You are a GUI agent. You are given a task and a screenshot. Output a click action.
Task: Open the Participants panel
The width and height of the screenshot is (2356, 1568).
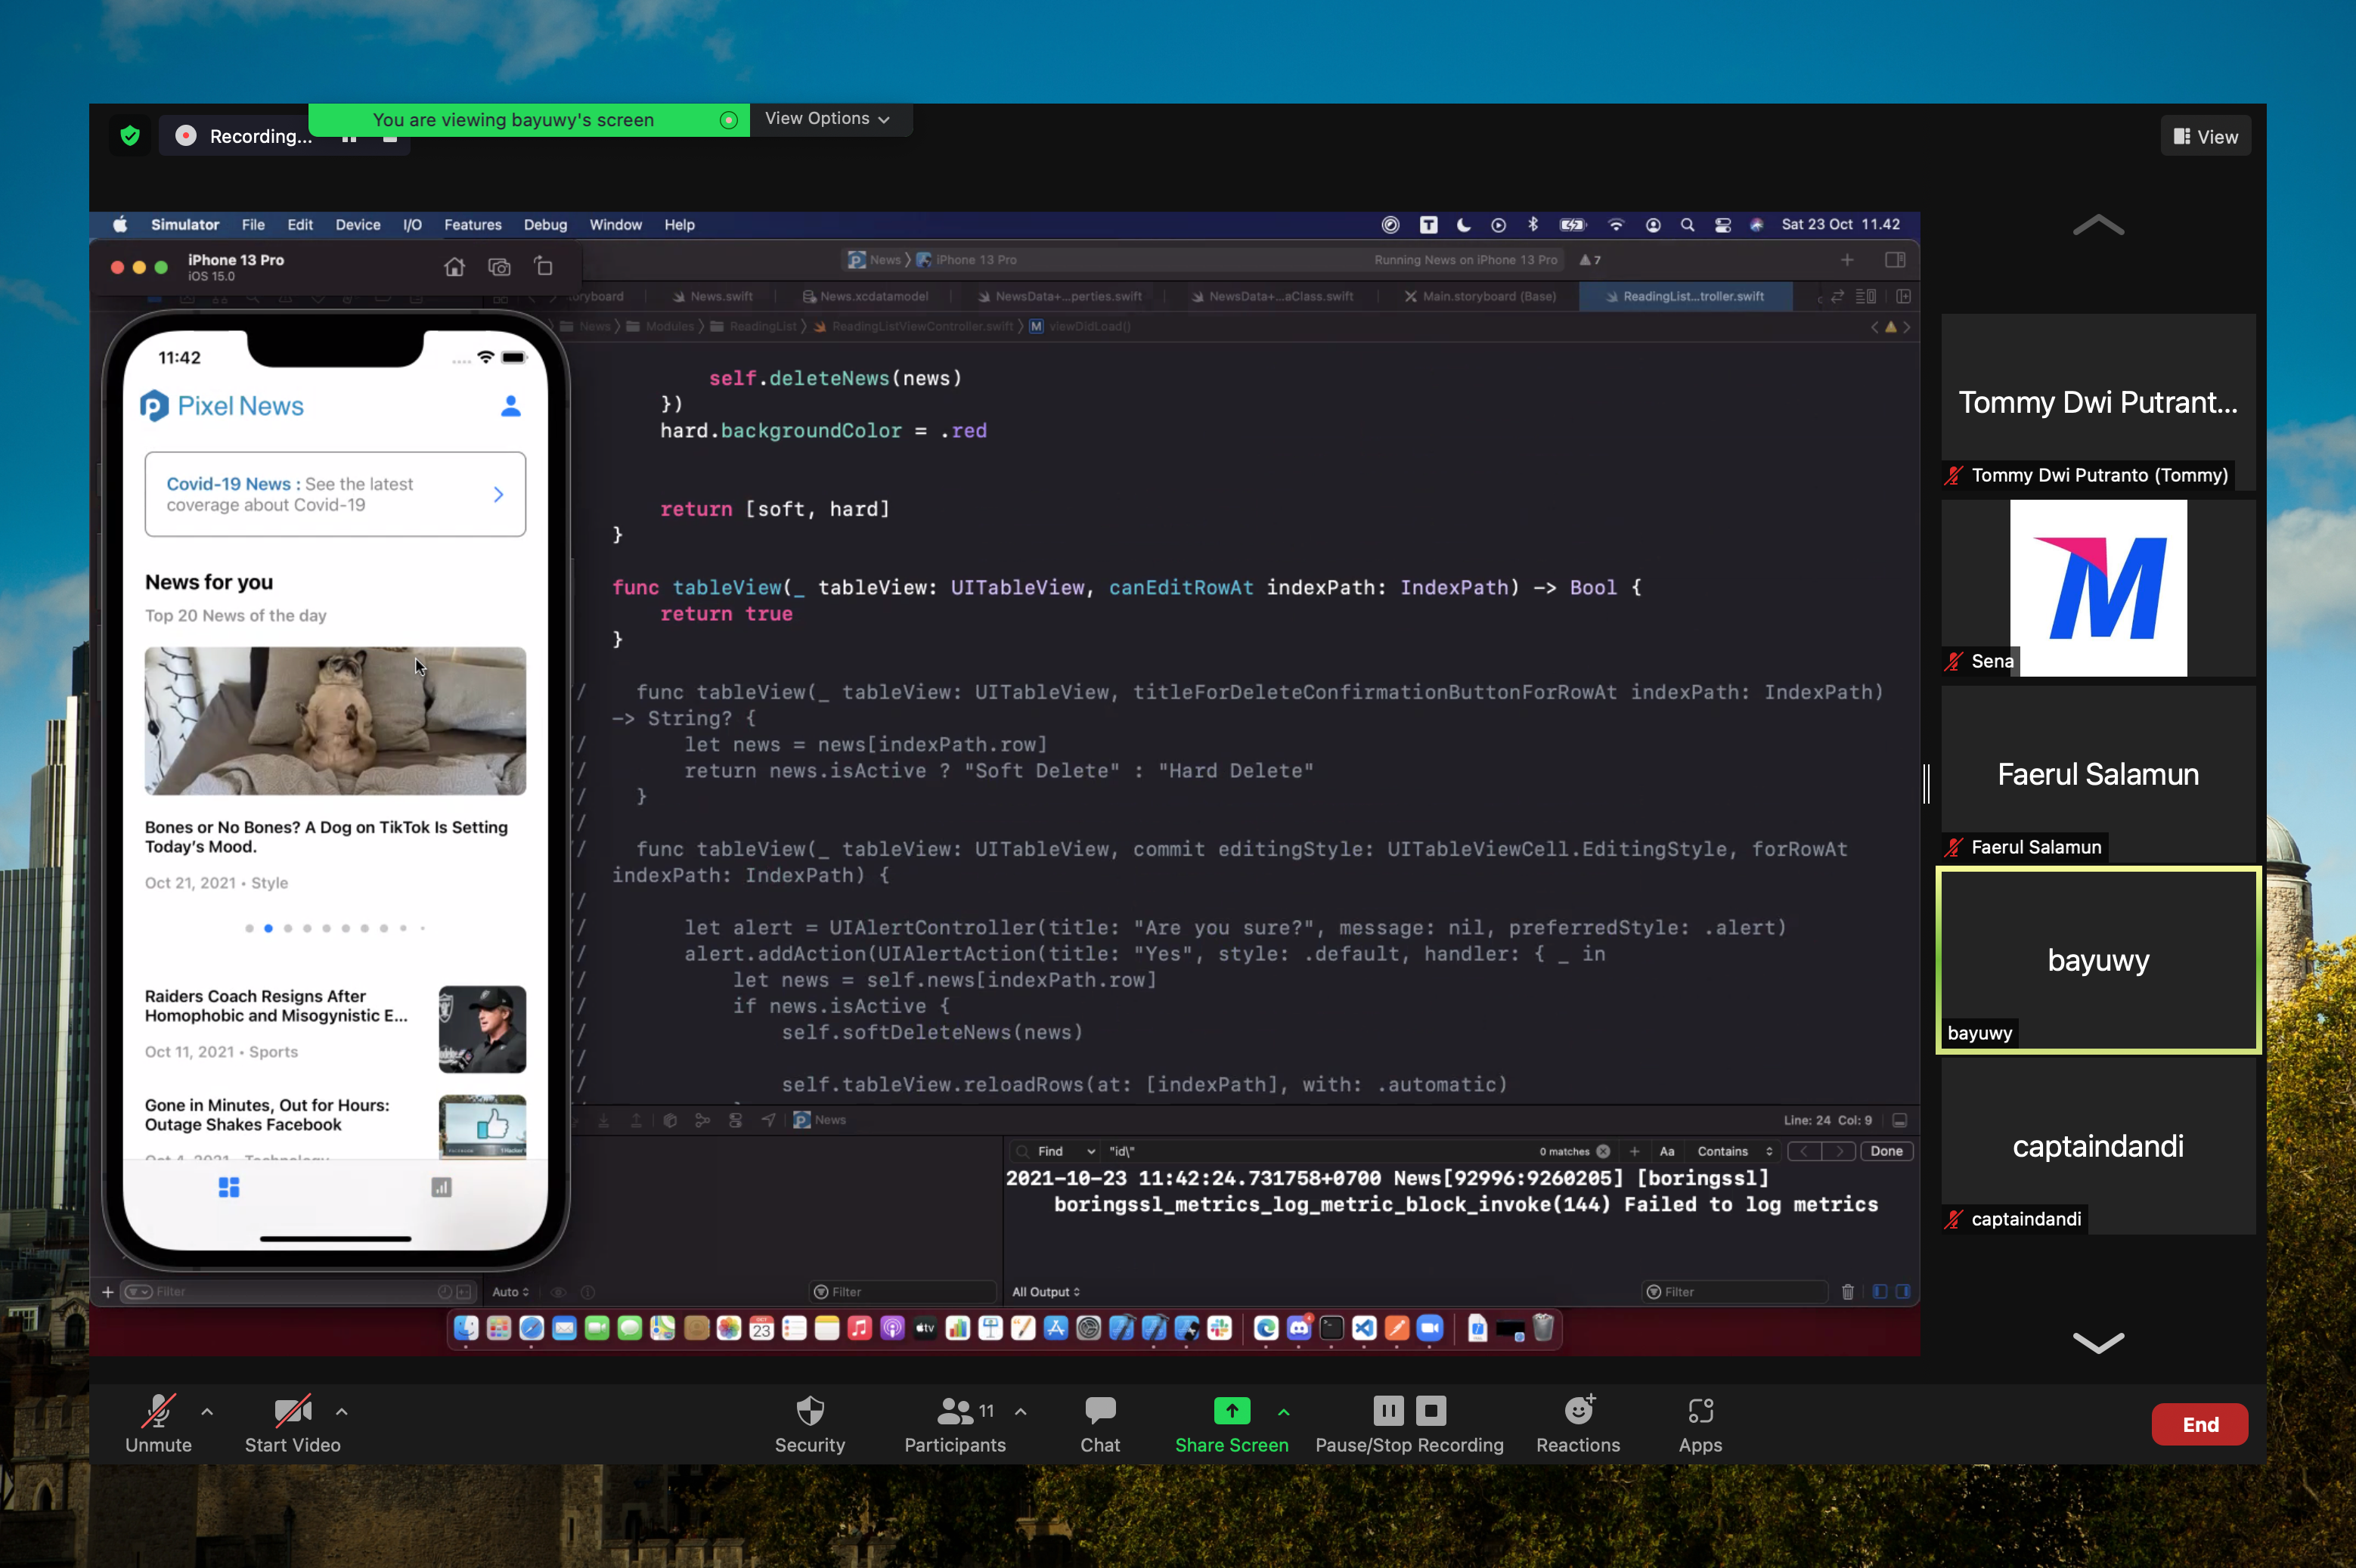point(955,1424)
